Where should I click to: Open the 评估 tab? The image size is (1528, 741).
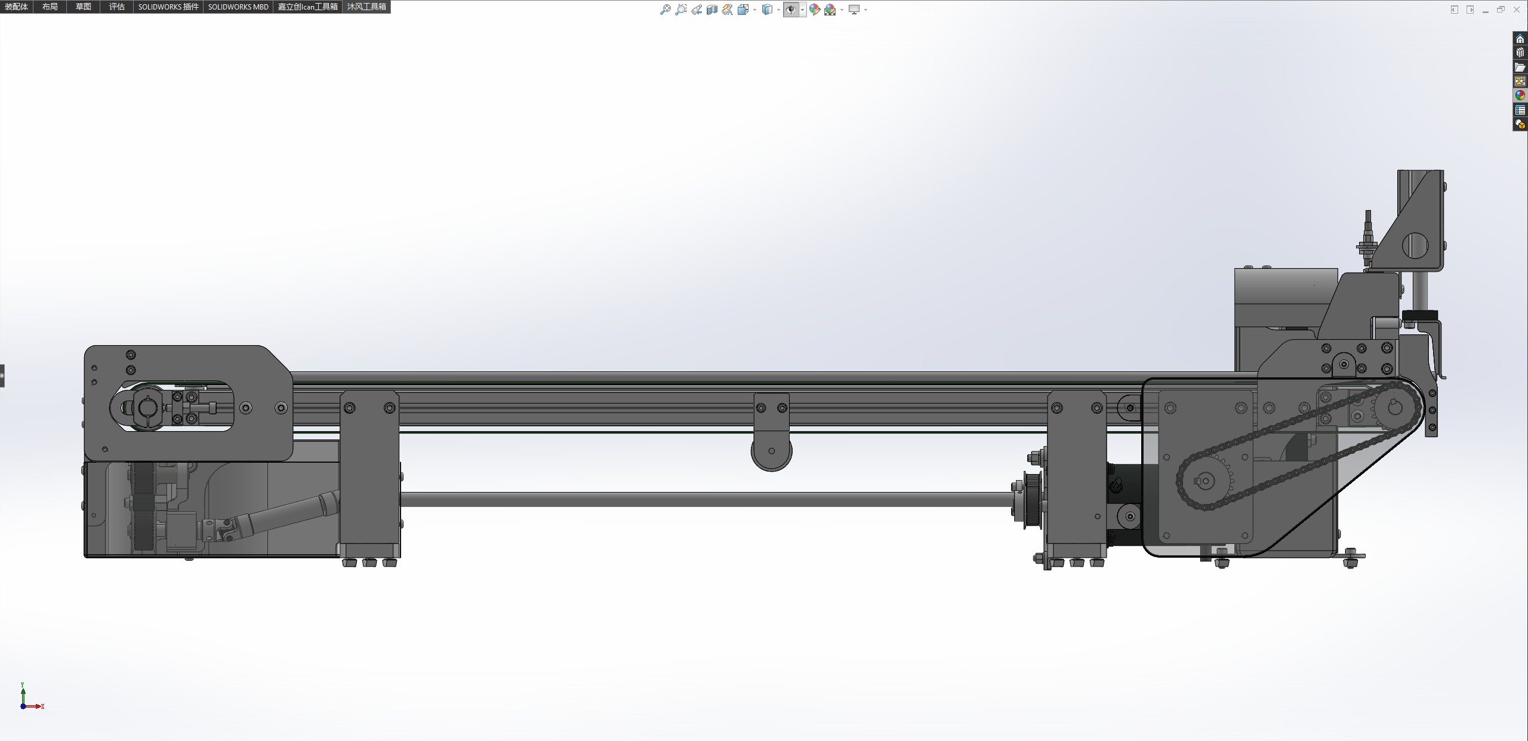(x=116, y=7)
